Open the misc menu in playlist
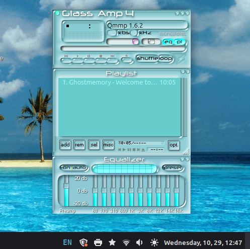The width and height of the screenshot is (250, 249). [x=108, y=145]
